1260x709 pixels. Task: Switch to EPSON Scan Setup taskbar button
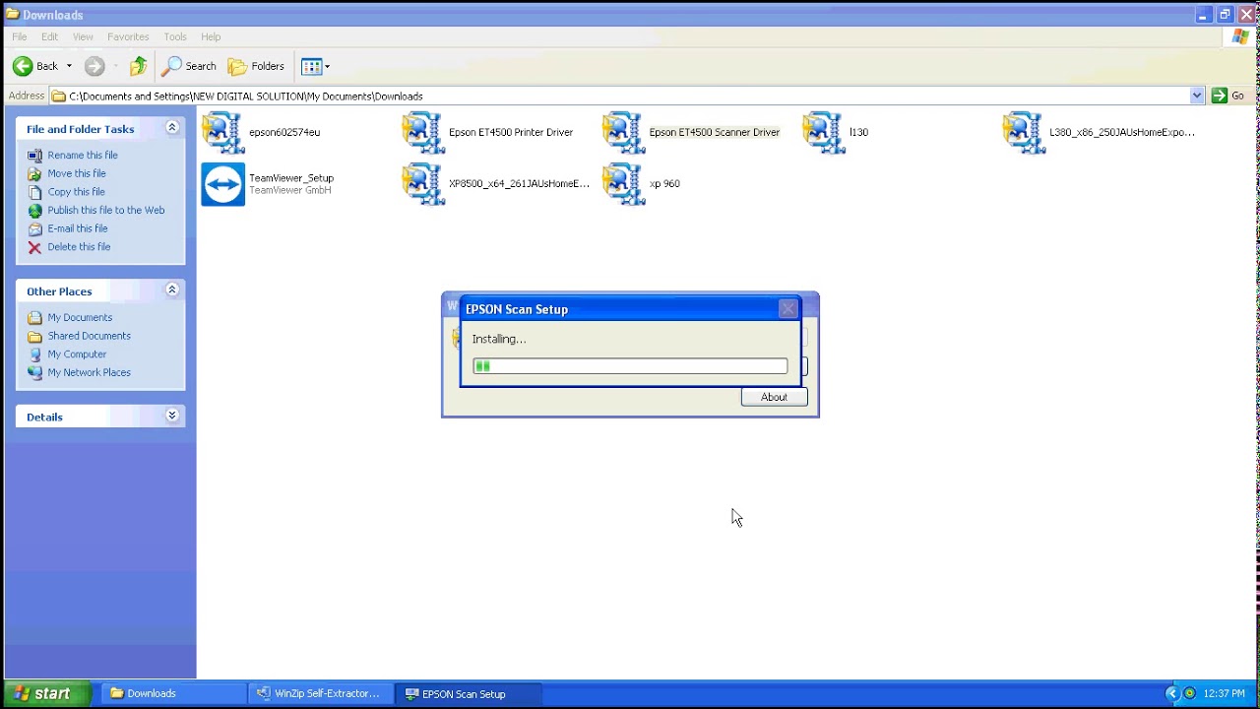pos(468,694)
